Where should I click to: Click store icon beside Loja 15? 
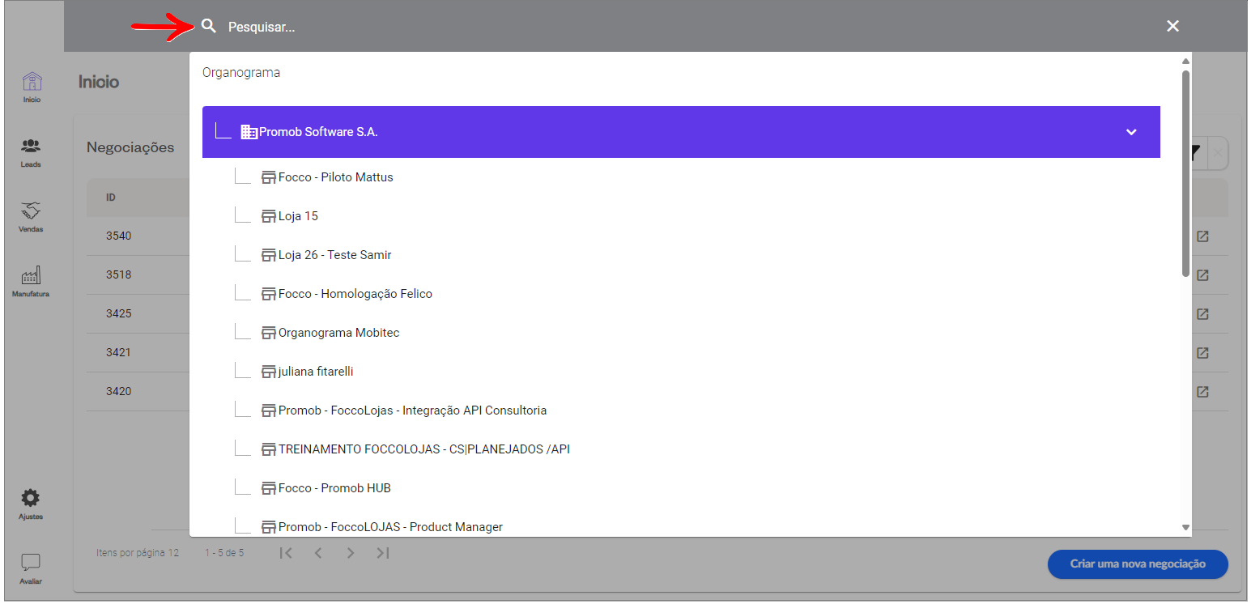(x=269, y=216)
